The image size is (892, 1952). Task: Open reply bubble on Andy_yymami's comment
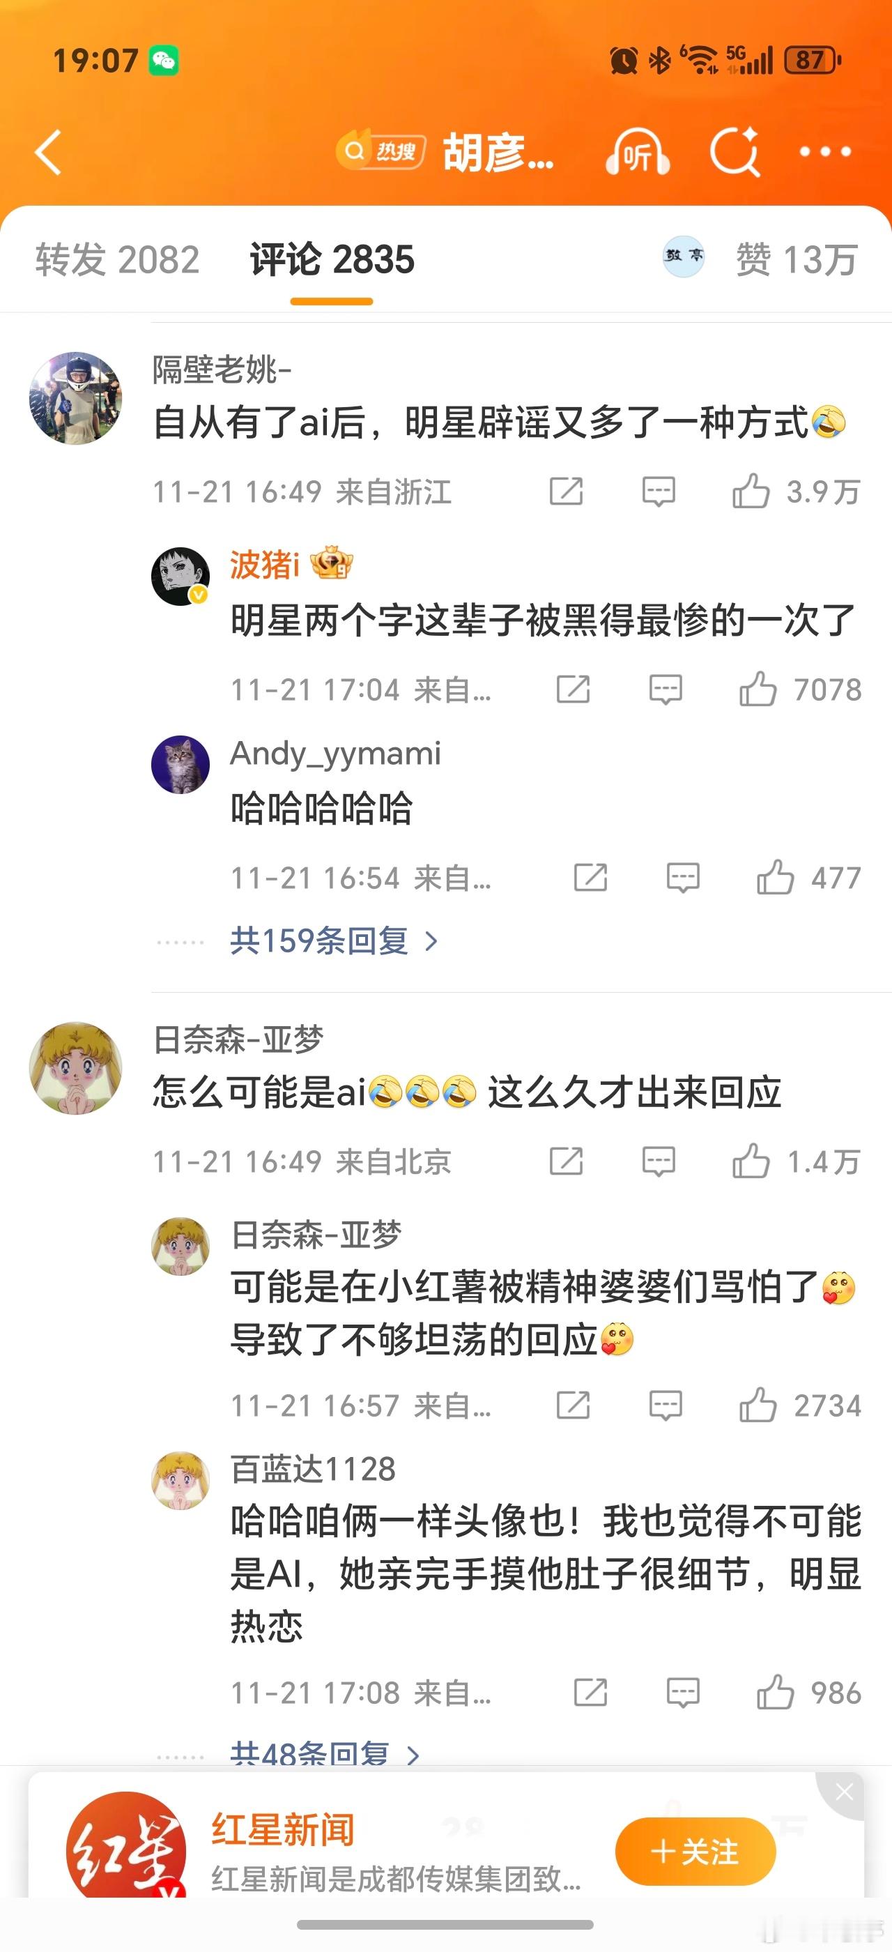pyautogui.click(x=682, y=878)
